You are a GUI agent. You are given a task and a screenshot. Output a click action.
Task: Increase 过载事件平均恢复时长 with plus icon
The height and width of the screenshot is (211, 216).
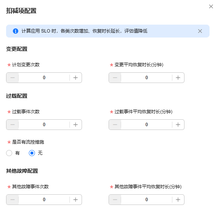(x=178, y=125)
